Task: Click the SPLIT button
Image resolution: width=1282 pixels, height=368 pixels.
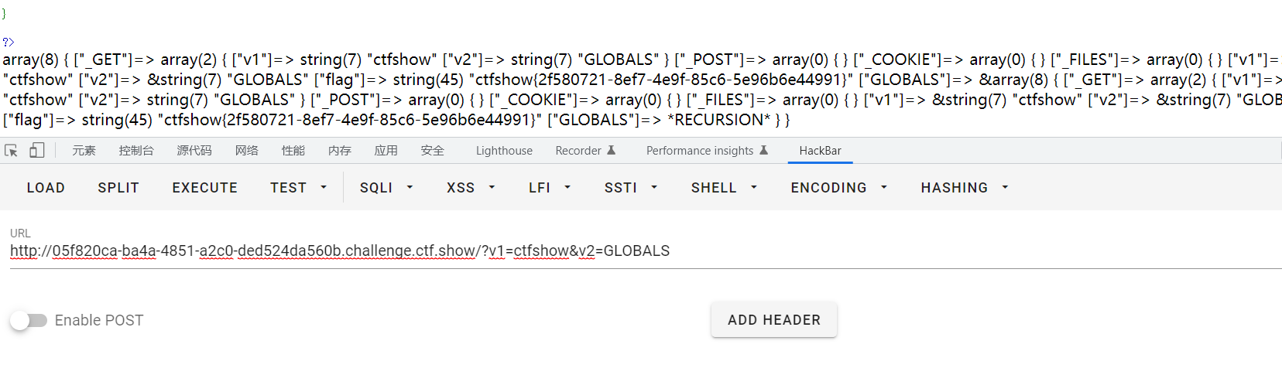Action: [118, 188]
